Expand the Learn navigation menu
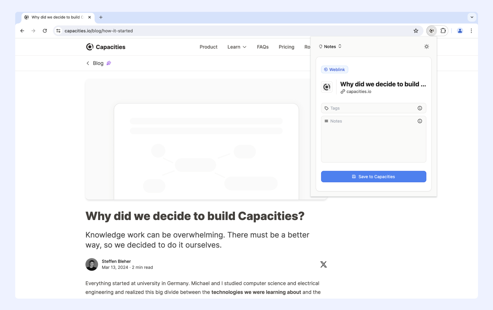This screenshot has width=493, height=310. click(237, 47)
